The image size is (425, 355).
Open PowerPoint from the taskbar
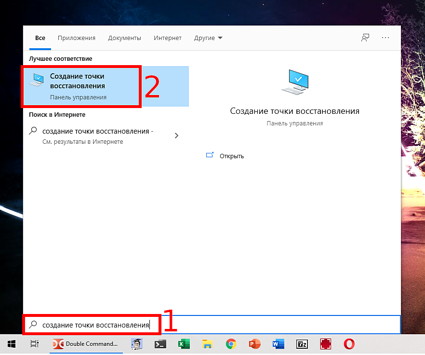pyautogui.click(x=254, y=344)
